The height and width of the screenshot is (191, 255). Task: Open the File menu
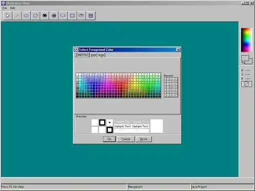pyautogui.click(x=4, y=8)
